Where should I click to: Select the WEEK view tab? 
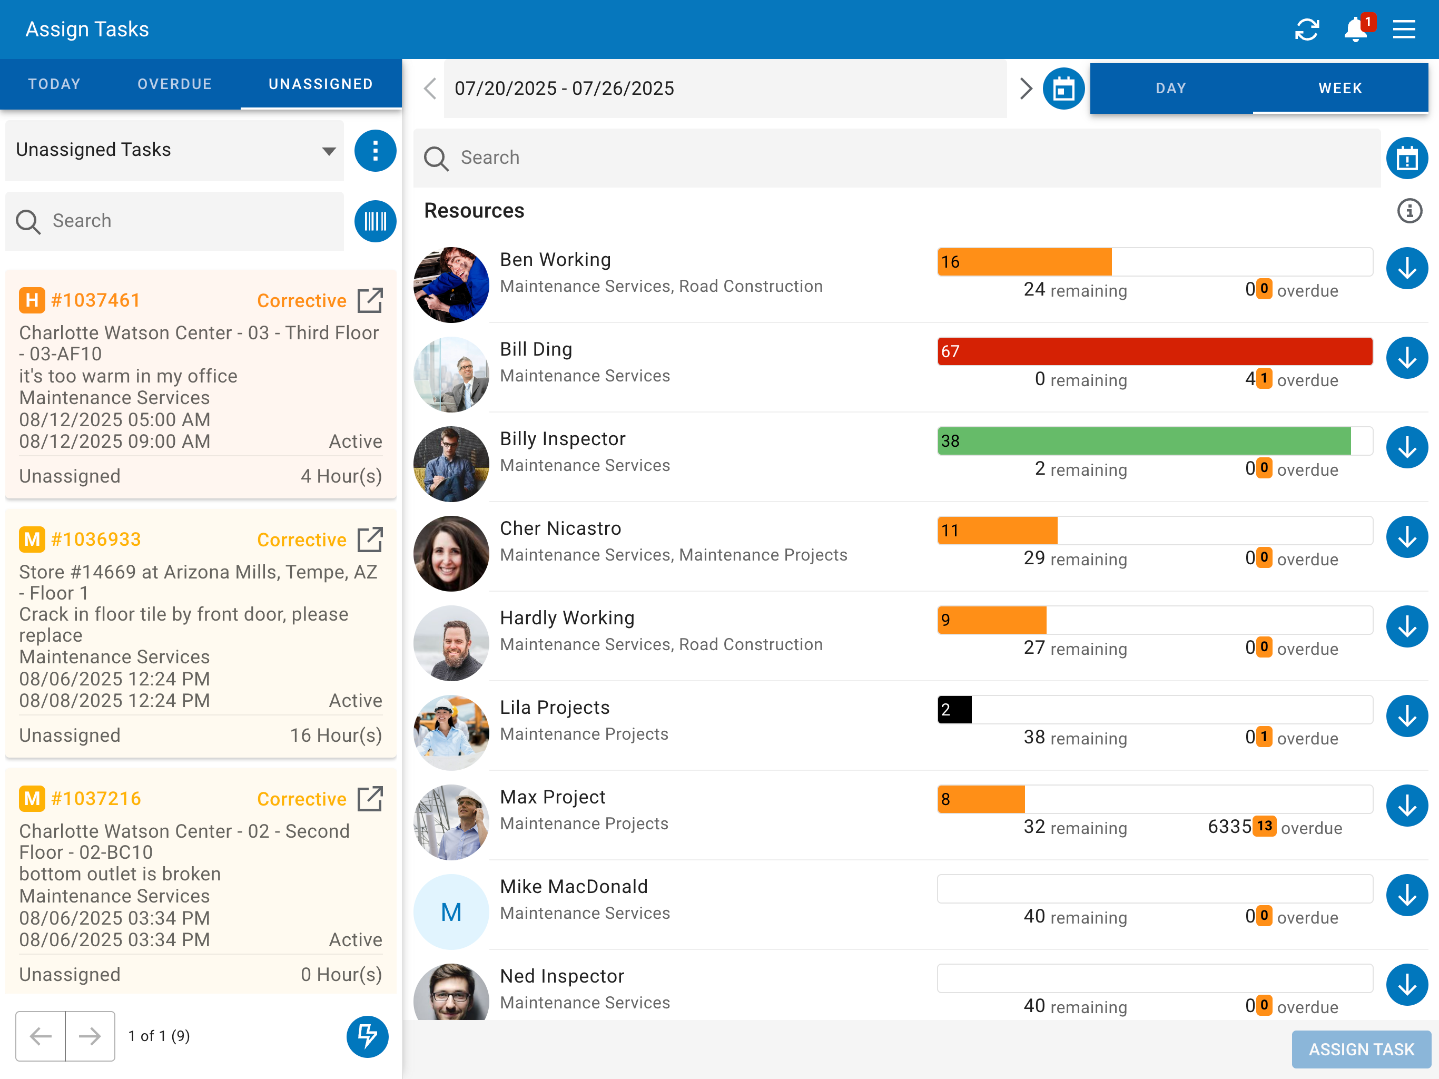[1340, 89]
